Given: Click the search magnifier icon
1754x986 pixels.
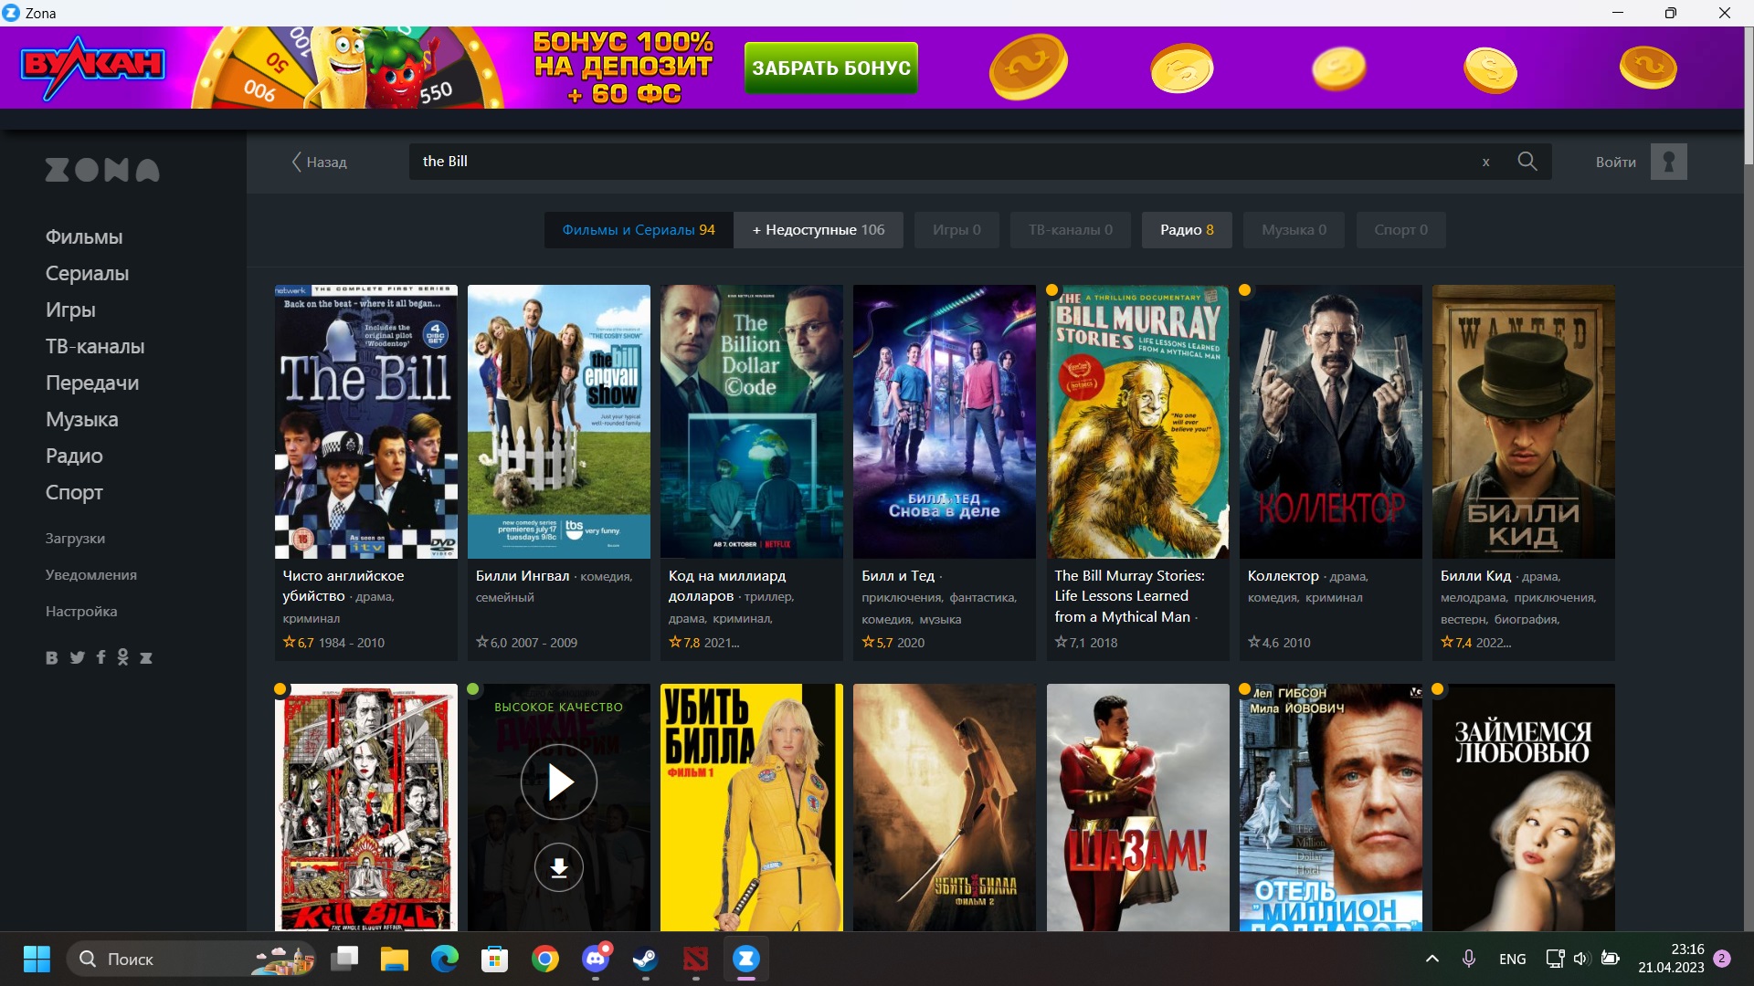Looking at the screenshot, I should [1527, 162].
